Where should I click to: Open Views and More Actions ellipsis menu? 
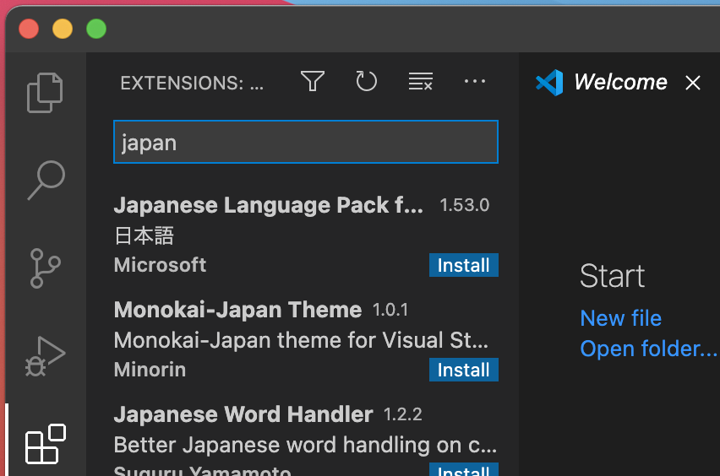click(x=475, y=82)
